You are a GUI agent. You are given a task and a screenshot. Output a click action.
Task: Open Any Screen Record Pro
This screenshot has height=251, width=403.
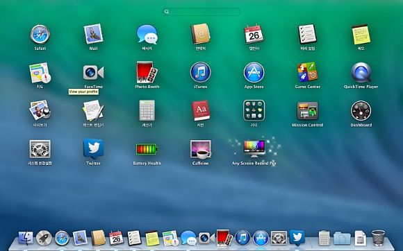click(x=254, y=149)
